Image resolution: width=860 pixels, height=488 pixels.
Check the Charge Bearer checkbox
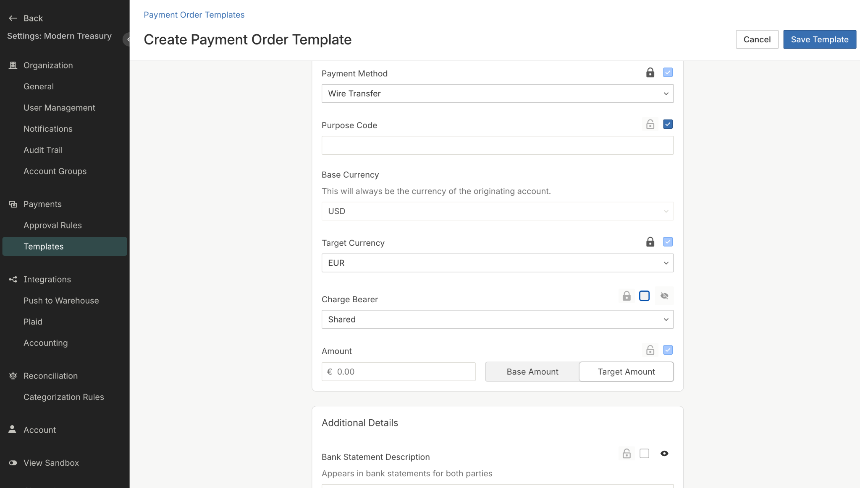(644, 296)
